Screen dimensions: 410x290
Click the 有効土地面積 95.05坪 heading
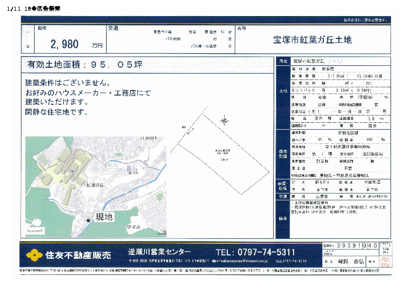point(85,64)
